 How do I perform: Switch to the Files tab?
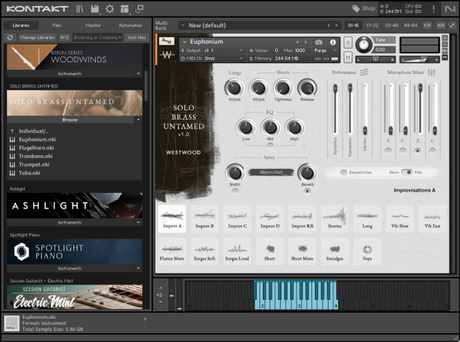coord(57,25)
